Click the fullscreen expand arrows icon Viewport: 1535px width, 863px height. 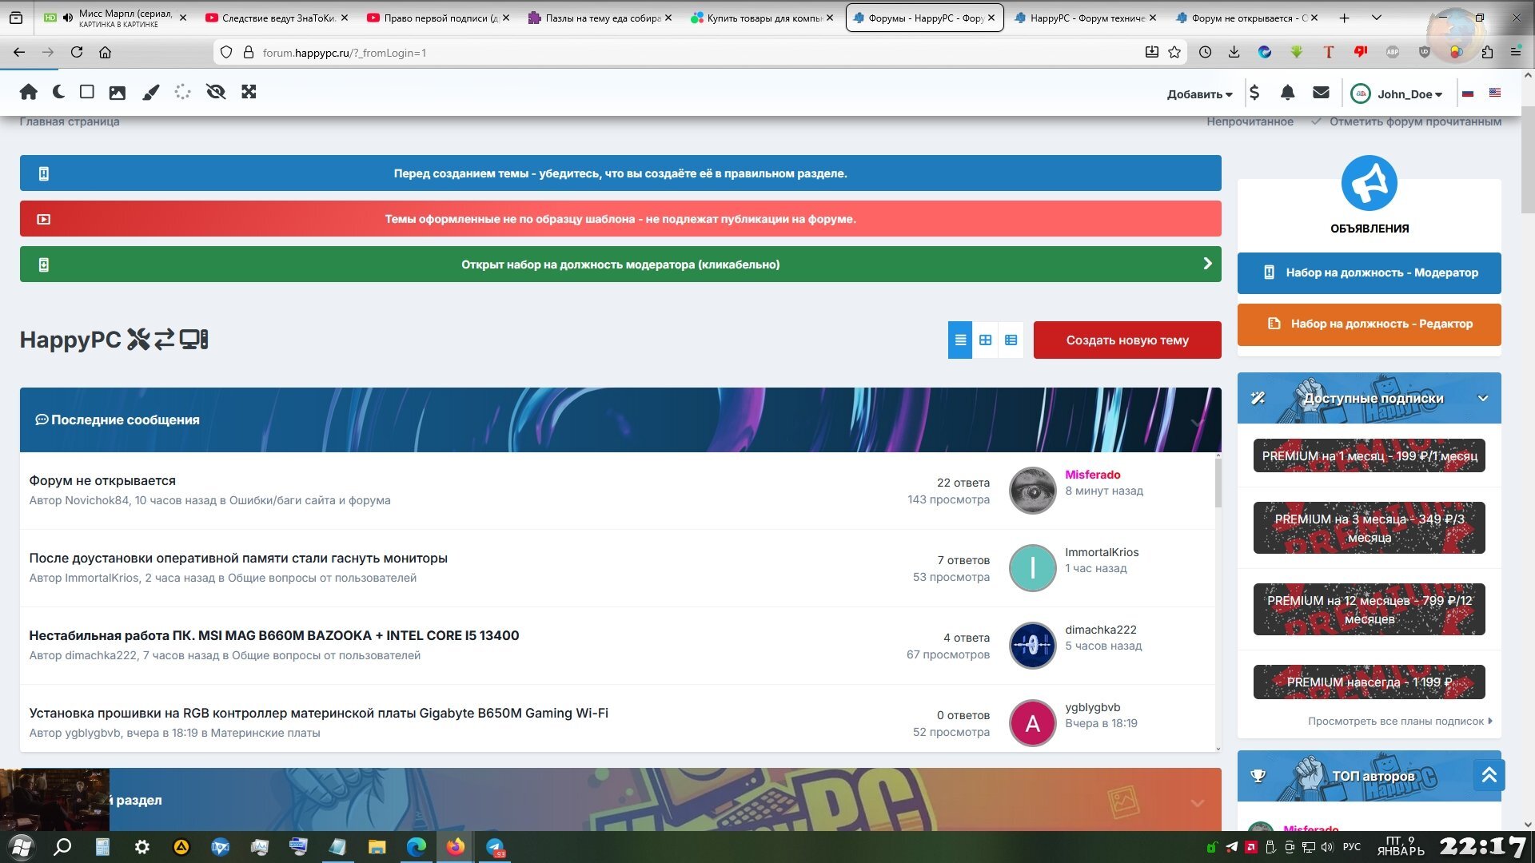[x=249, y=92]
